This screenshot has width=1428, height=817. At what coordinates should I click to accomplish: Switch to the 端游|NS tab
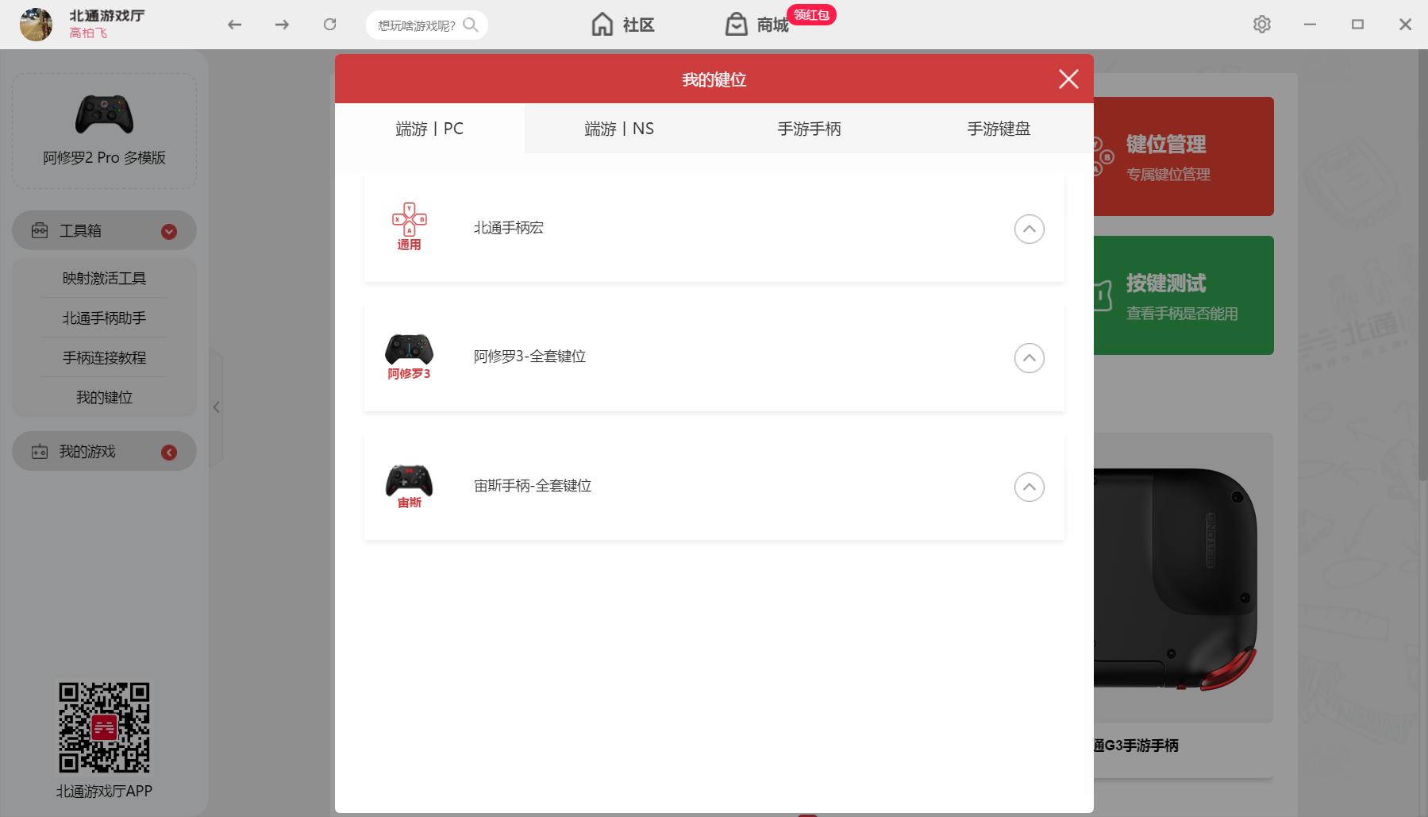pyautogui.click(x=618, y=128)
